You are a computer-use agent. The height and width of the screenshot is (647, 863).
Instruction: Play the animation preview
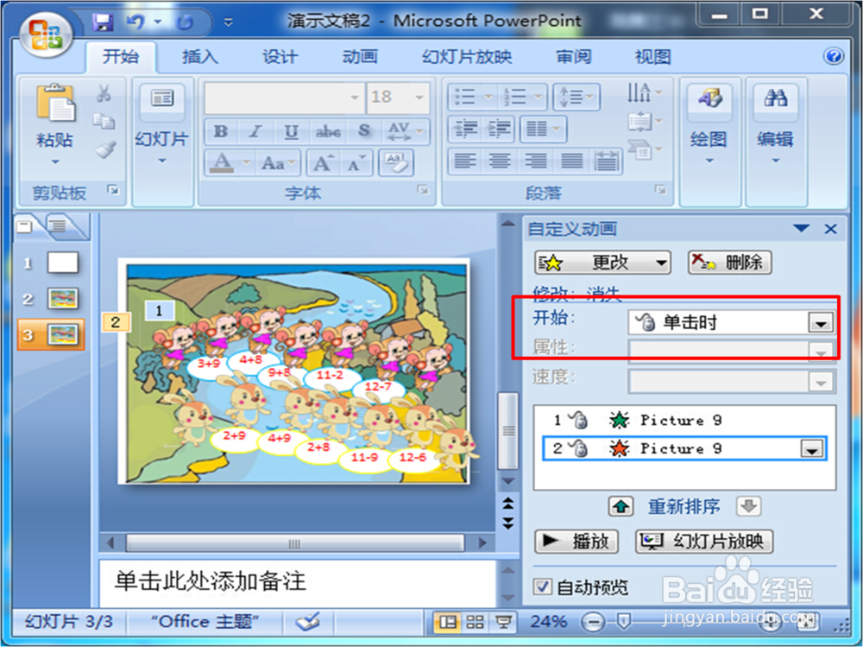click(x=576, y=542)
